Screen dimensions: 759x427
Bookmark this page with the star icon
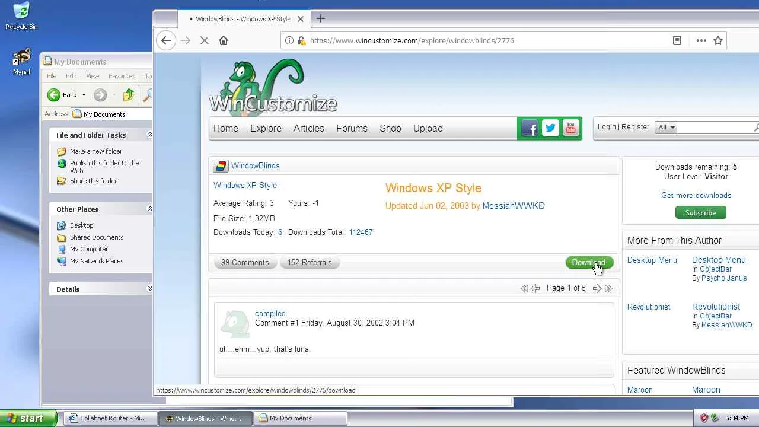pos(718,40)
